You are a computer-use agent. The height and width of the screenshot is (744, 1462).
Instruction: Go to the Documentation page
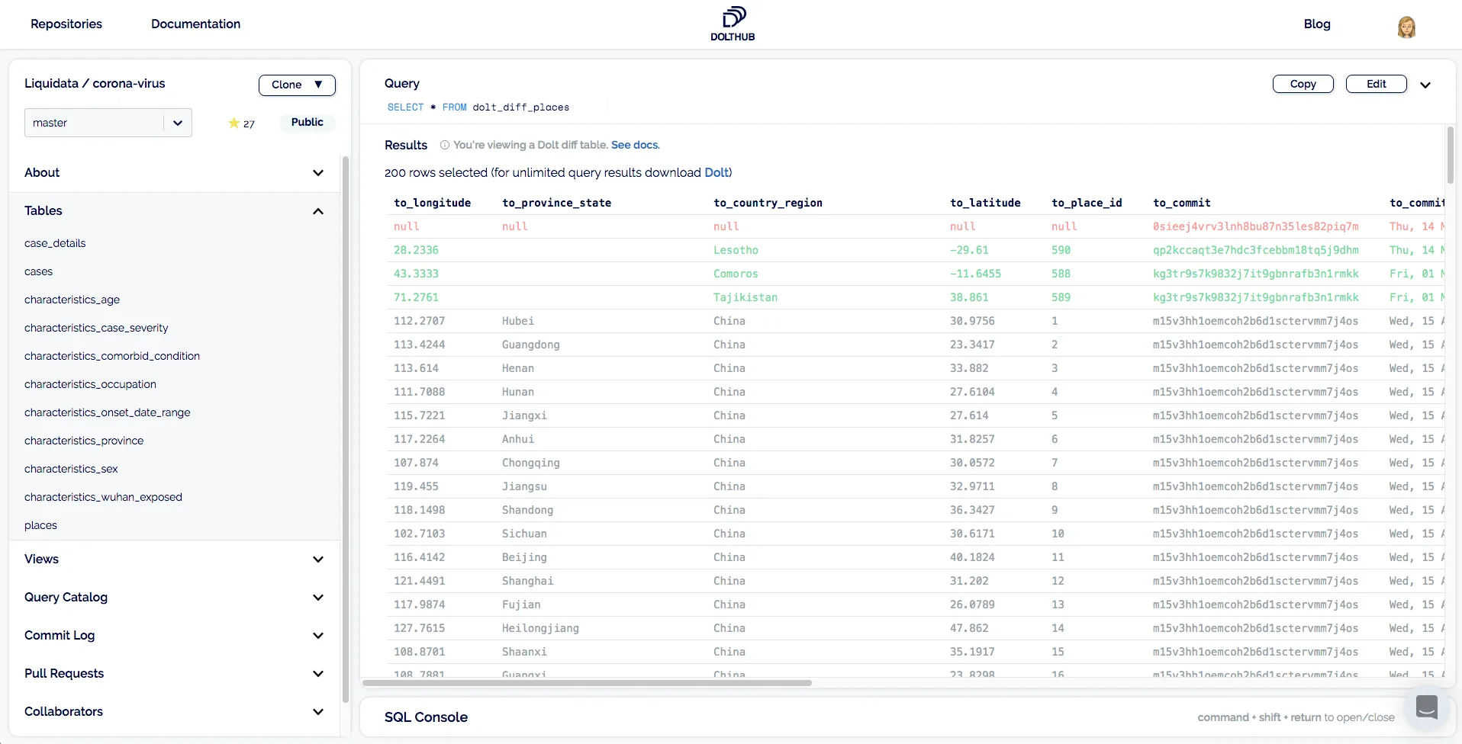(x=195, y=24)
